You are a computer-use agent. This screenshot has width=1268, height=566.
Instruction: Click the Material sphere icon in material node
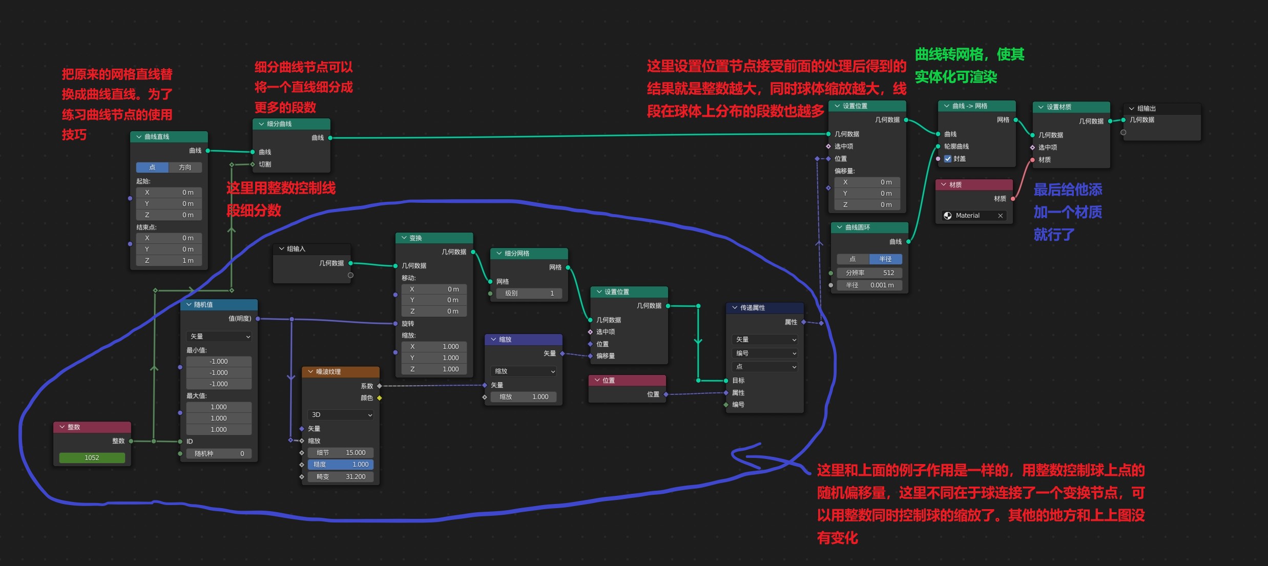(x=947, y=216)
